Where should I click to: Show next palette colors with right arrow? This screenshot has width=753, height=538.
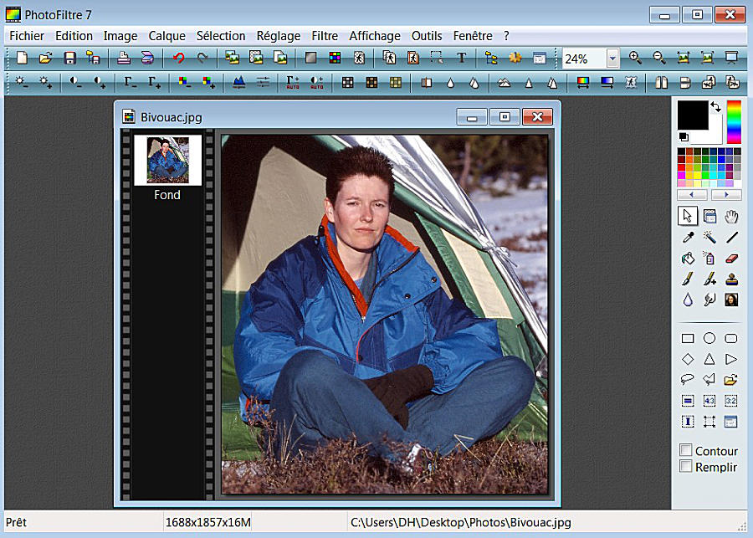[726, 195]
